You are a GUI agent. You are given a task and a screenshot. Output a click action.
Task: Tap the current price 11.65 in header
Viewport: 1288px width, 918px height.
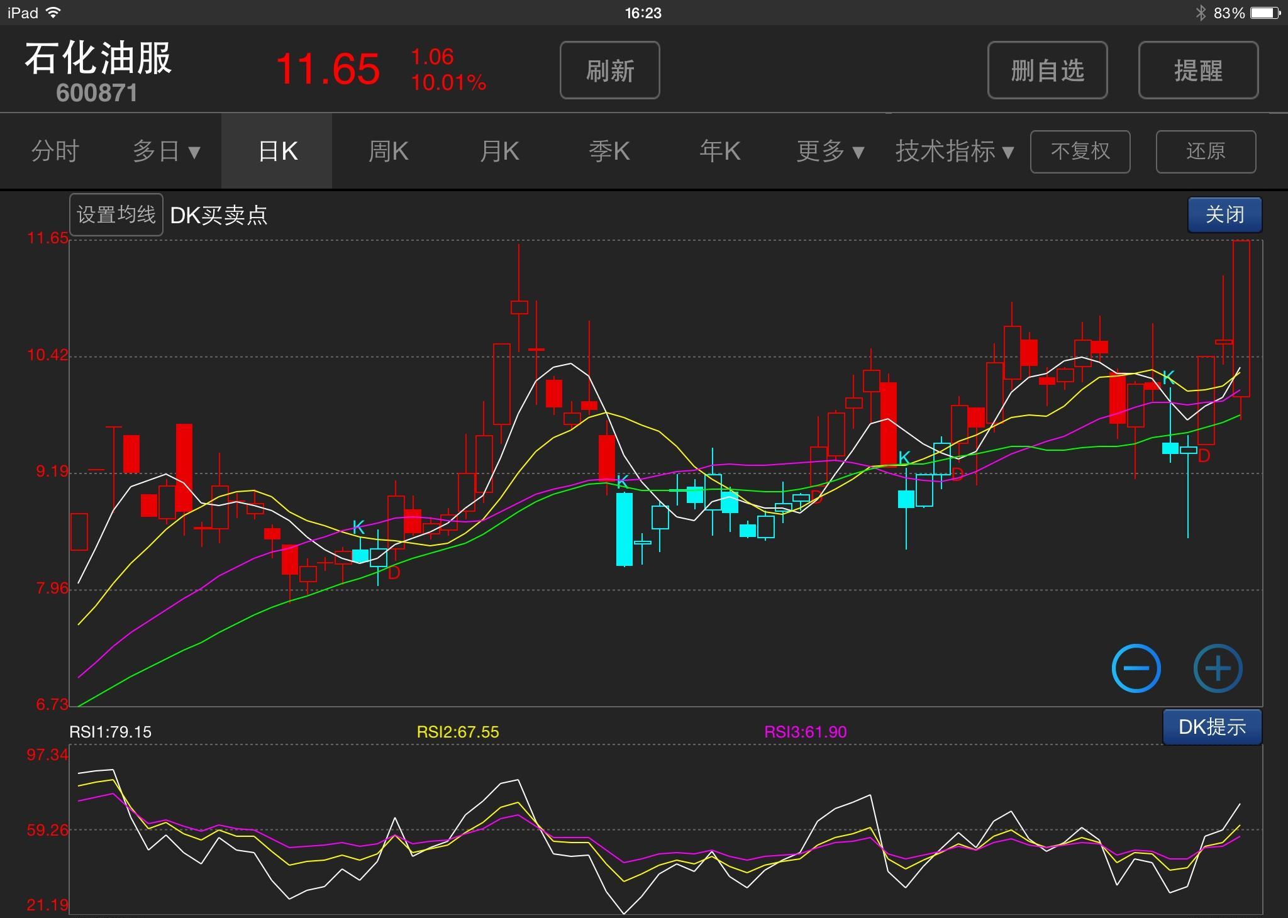point(328,69)
